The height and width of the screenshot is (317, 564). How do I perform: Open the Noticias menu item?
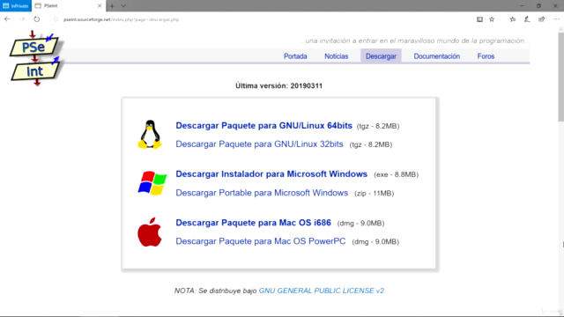coord(337,56)
